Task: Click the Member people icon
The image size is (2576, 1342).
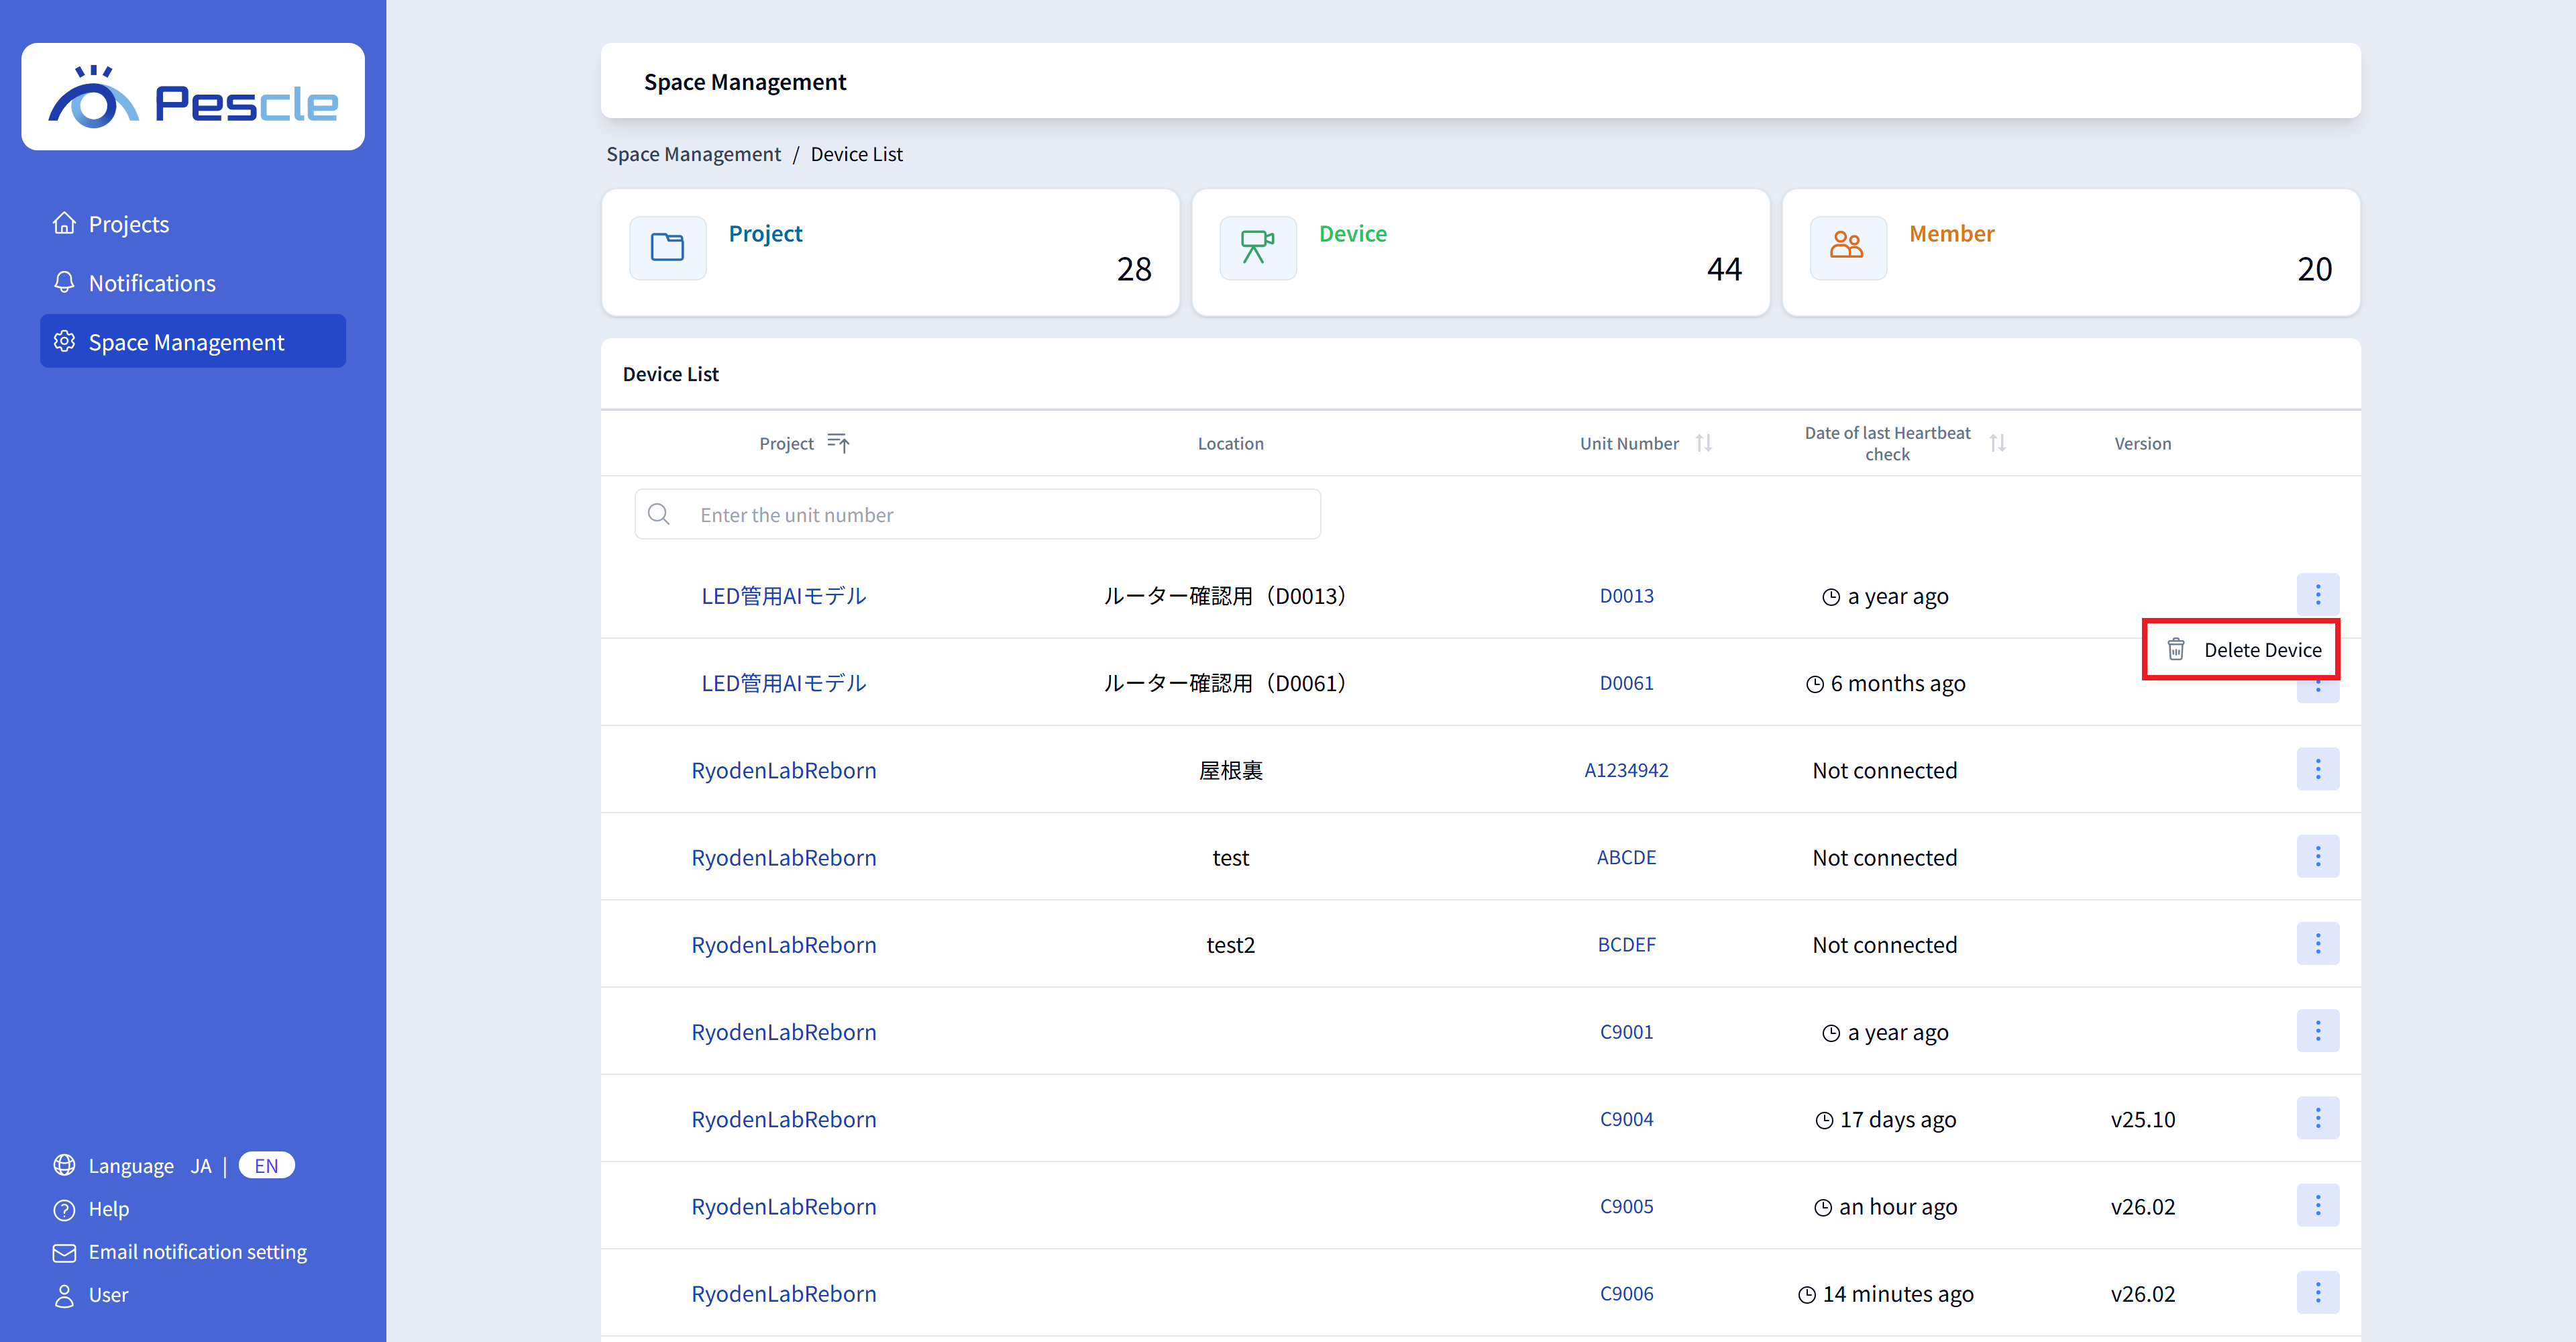Action: coord(1846,247)
